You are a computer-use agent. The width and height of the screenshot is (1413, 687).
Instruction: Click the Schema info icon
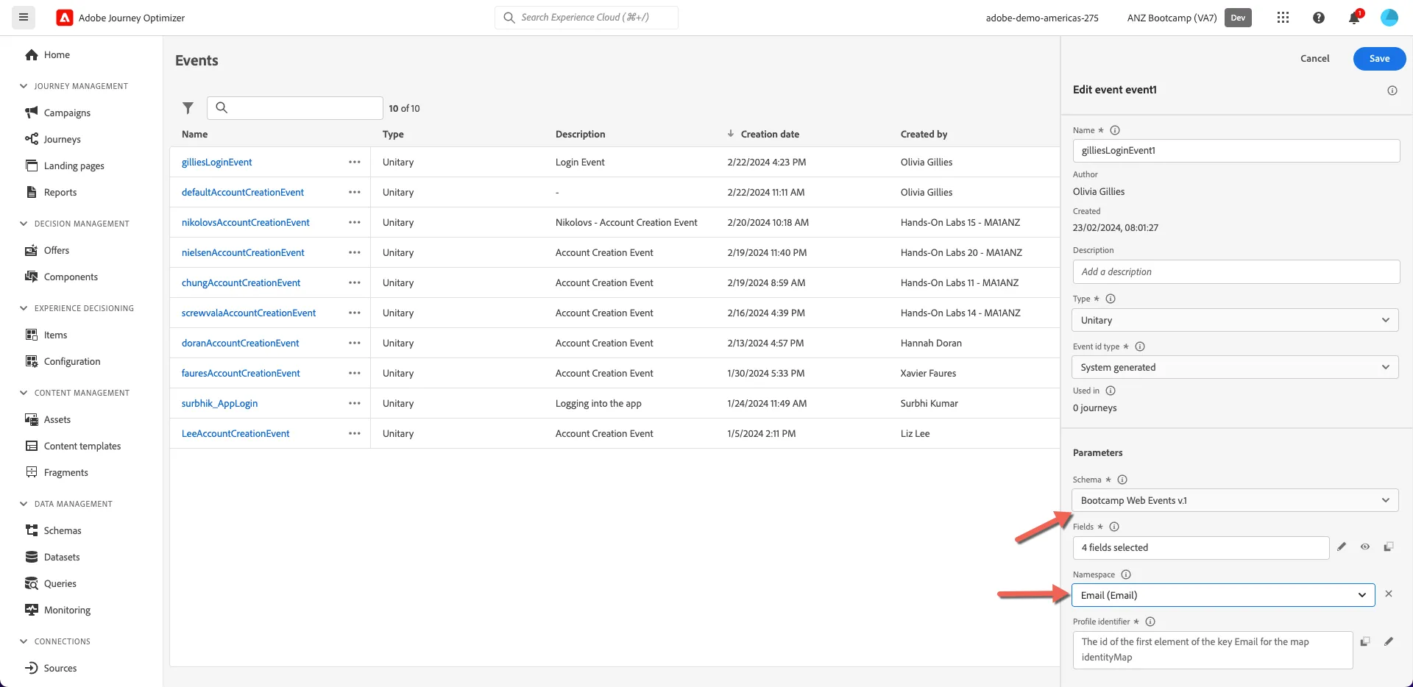pyautogui.click(x=1122, y=480)
